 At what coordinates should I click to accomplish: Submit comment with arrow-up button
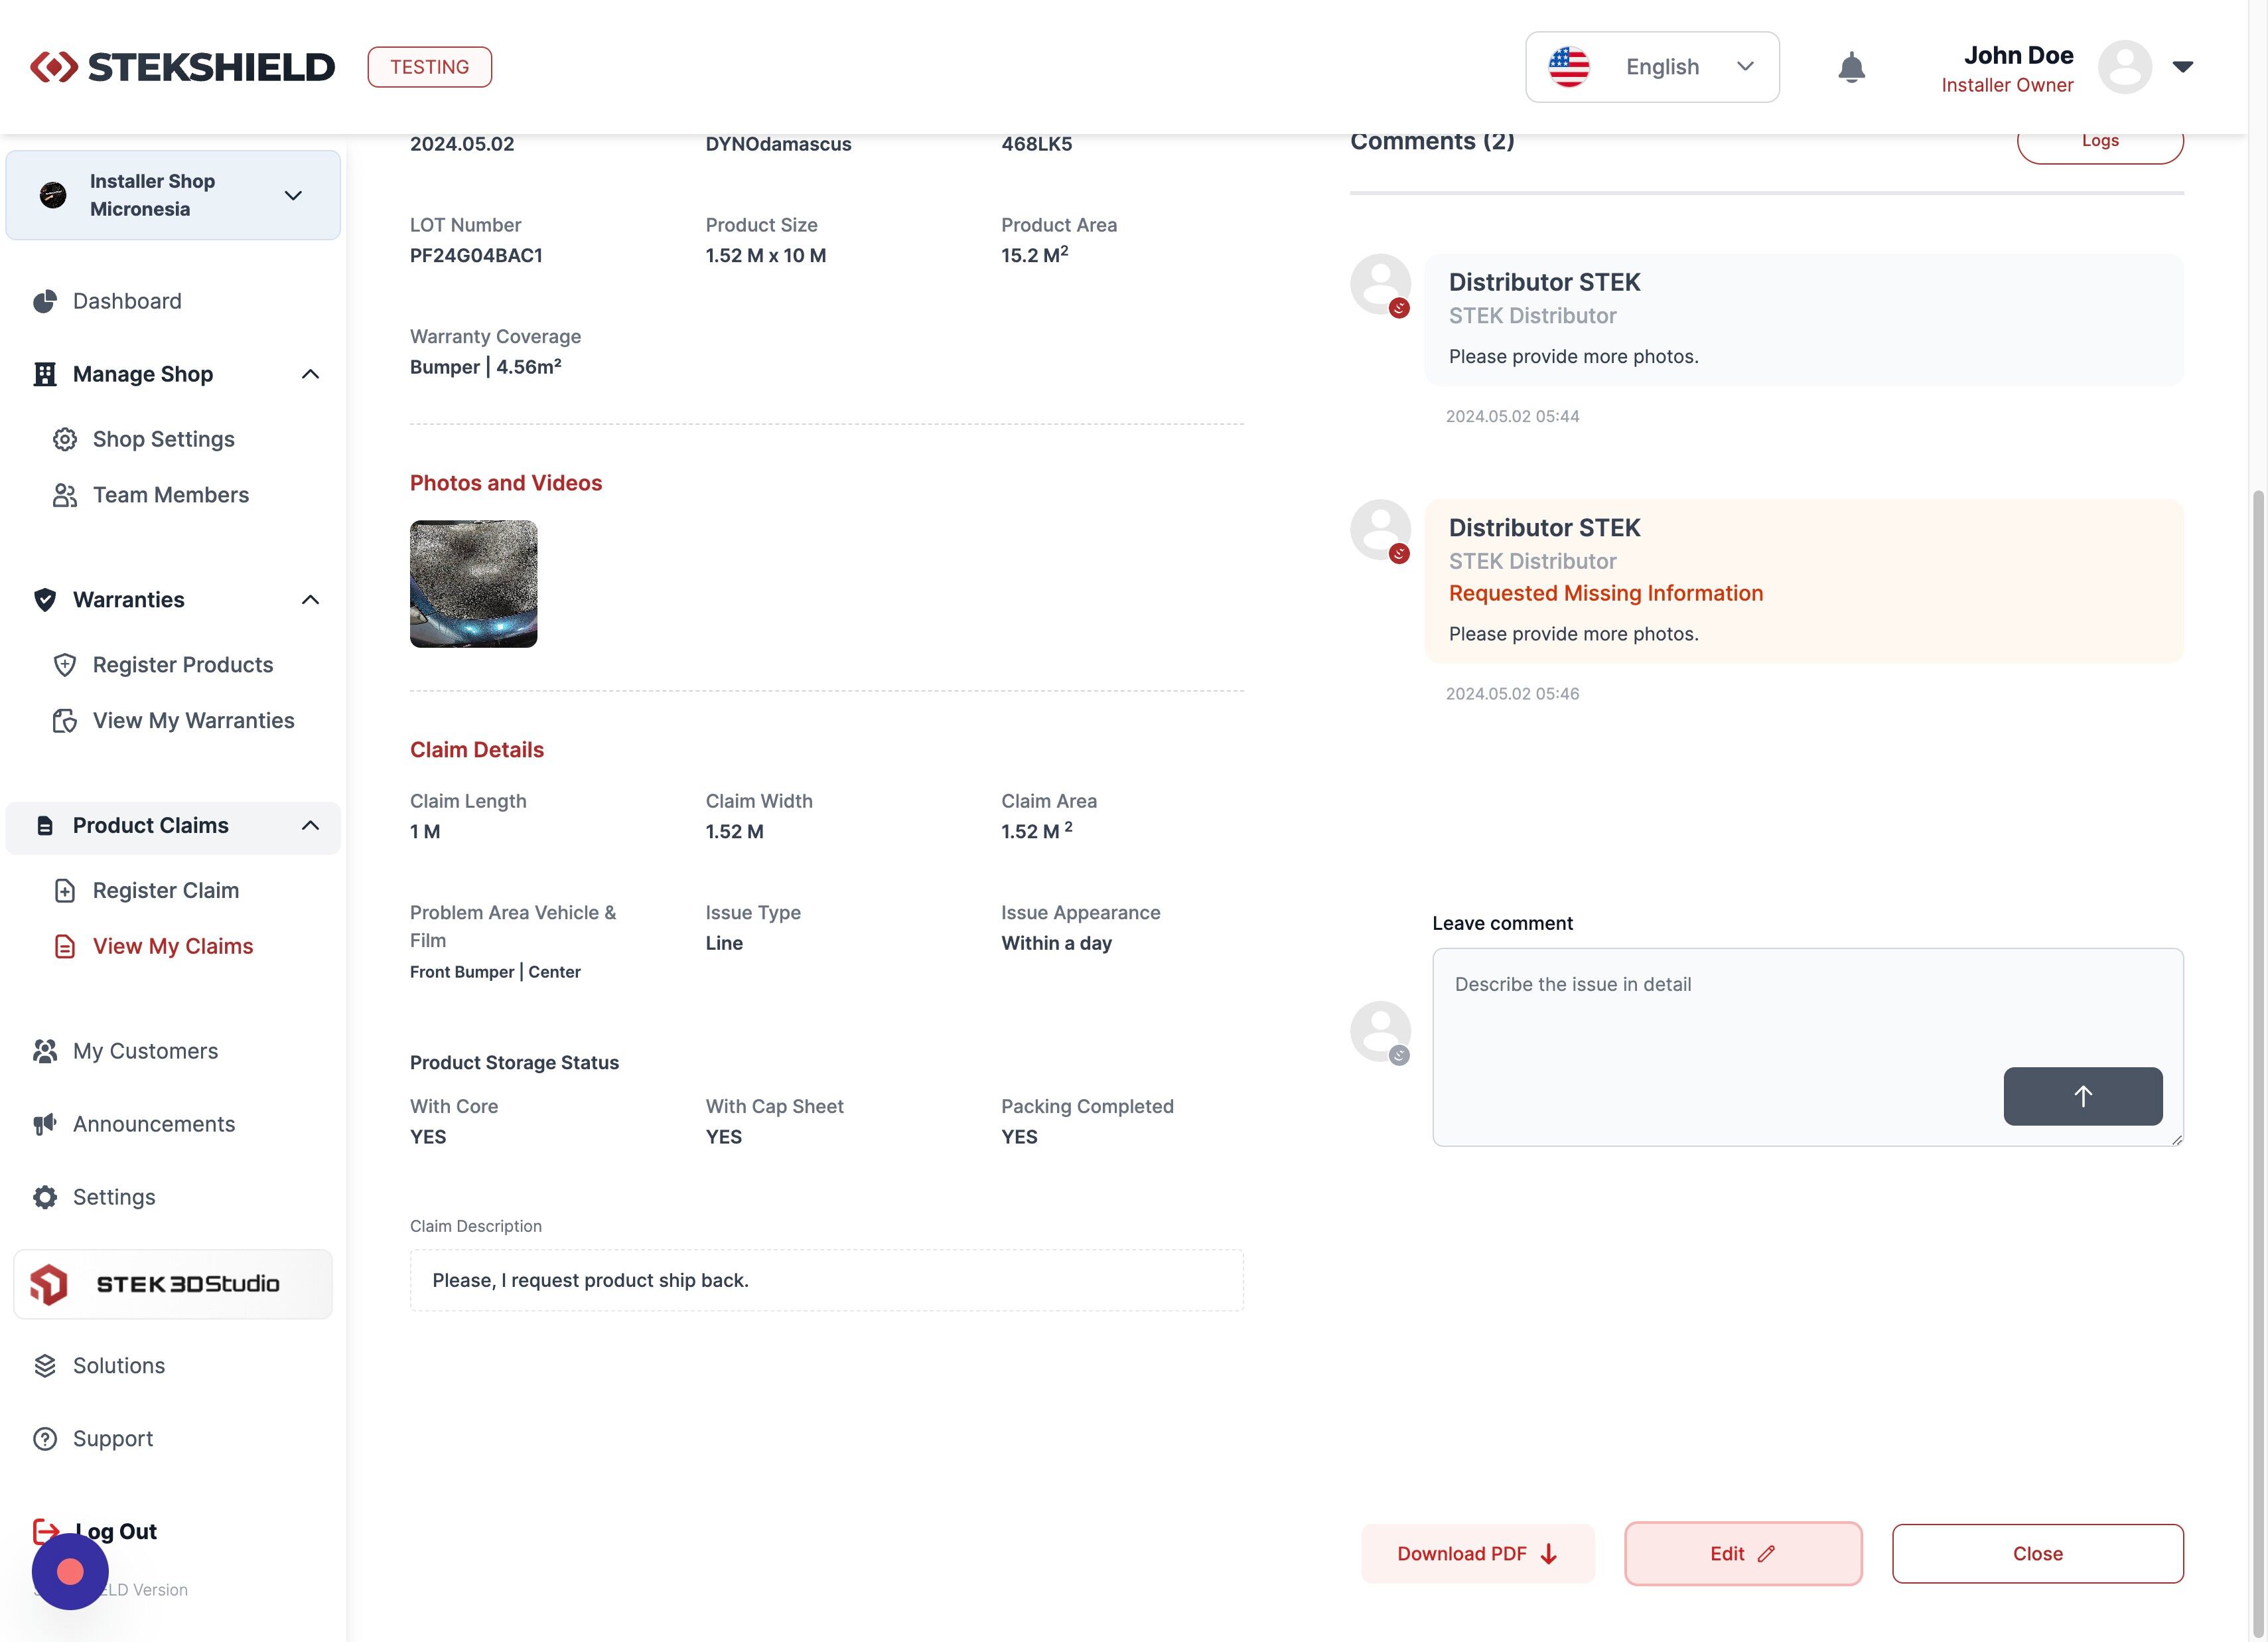tap(2082, 1096)
